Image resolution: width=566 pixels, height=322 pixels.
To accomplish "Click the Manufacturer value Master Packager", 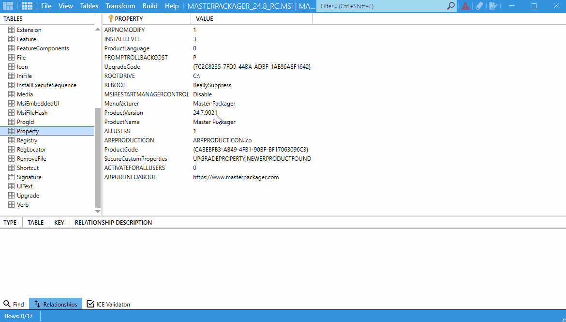I will pos(214,104).
